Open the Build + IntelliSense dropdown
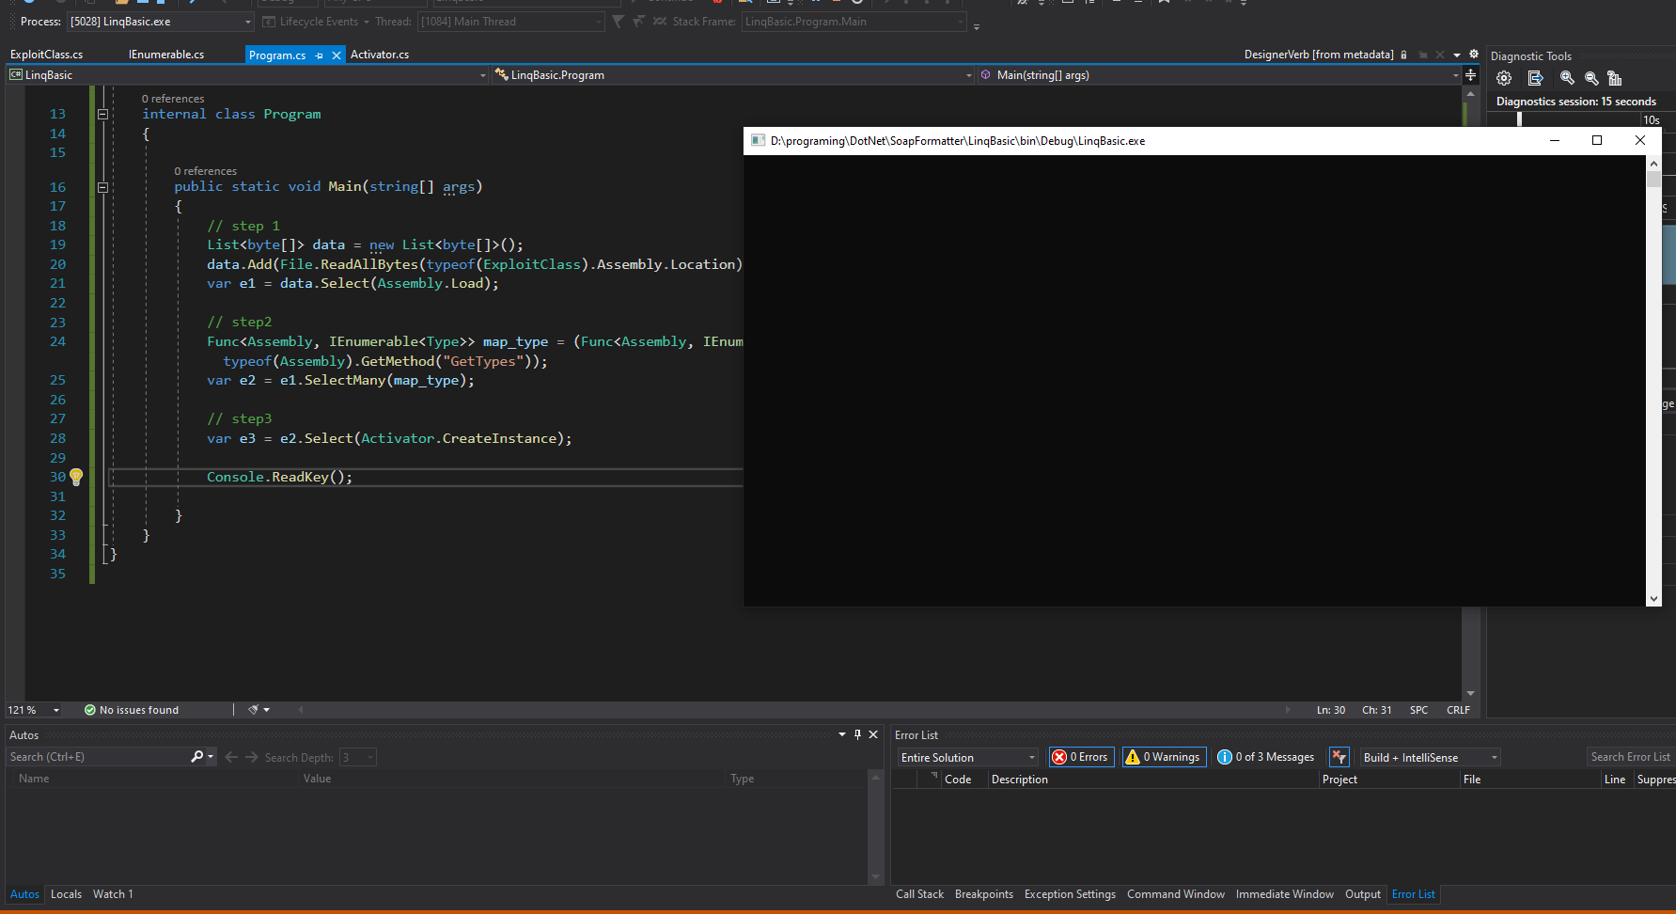The image size is (1676, 914). tap(1431, 757)
